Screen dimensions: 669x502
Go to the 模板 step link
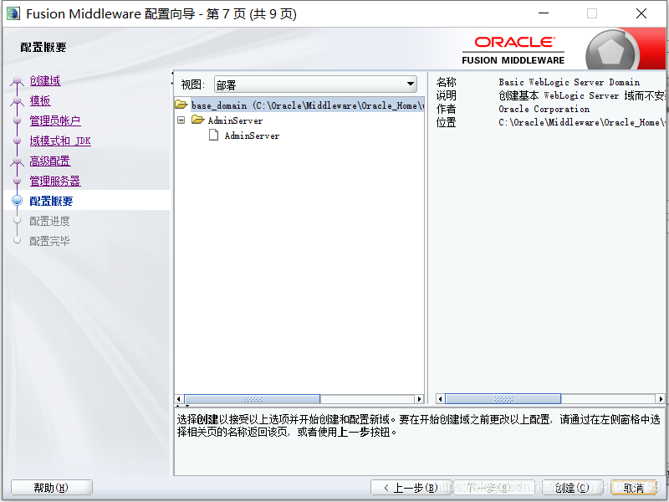(x=40, y=100)
